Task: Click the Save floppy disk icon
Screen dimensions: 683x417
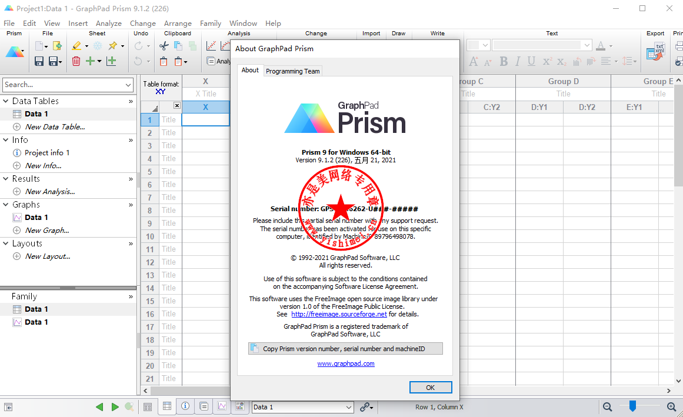Action: pyautogui.click(x=39, y=61)
